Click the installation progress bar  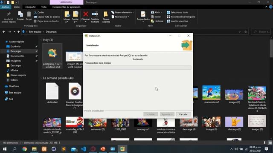pyautogui.click(x=138, y=67)
